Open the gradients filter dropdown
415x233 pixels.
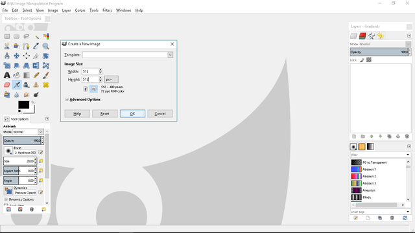pos(408,155)
